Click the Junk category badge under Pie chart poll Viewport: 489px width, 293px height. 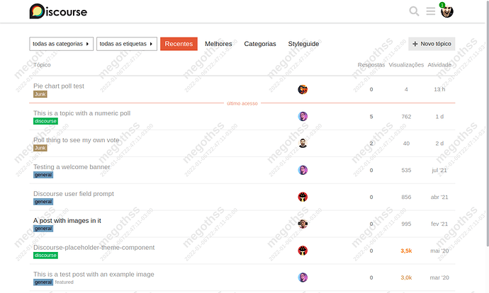[x=40, y=94]
